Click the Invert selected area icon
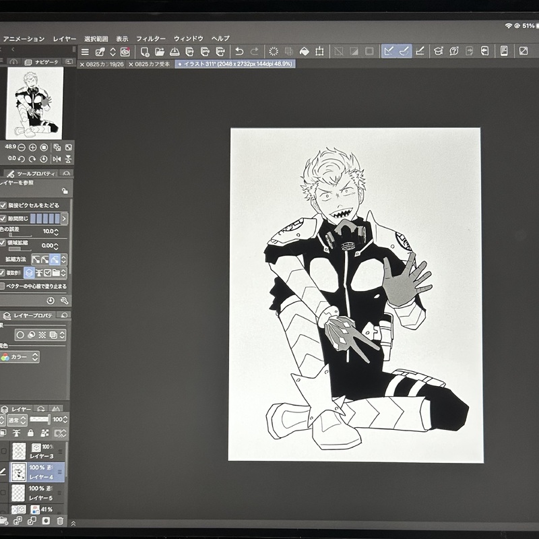 pos(354,52)
